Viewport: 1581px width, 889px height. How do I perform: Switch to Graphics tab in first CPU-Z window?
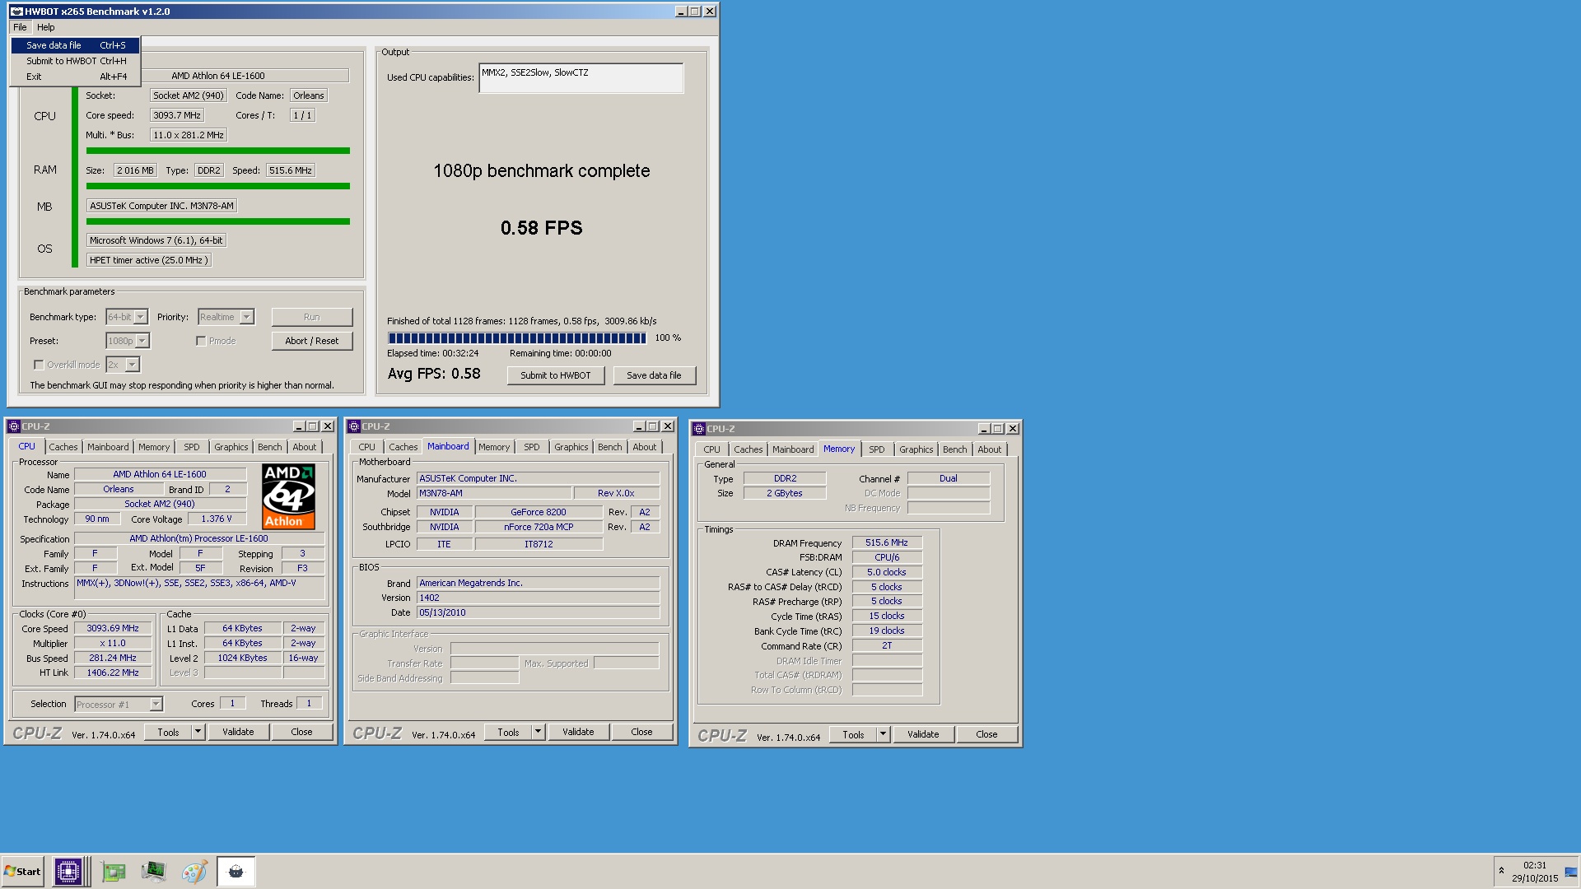pos(231,447)
